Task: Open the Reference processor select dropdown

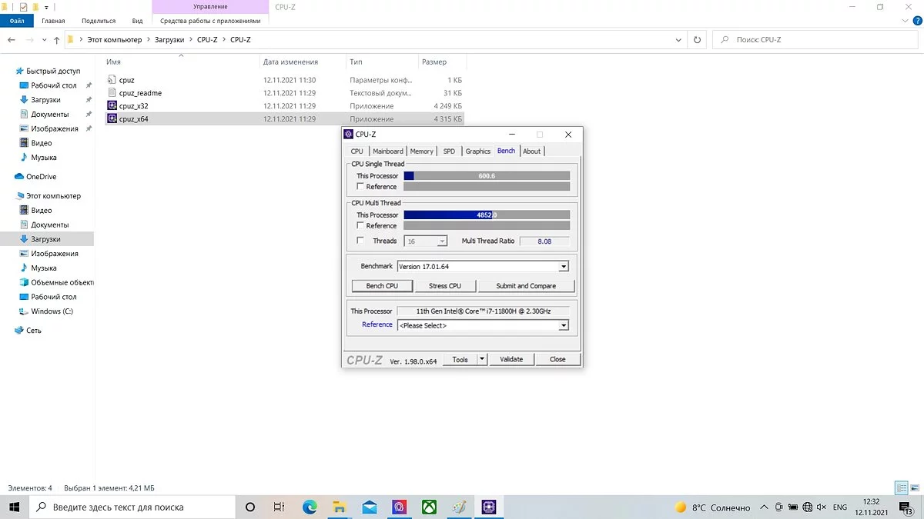Action: click(x=564, y=325)
